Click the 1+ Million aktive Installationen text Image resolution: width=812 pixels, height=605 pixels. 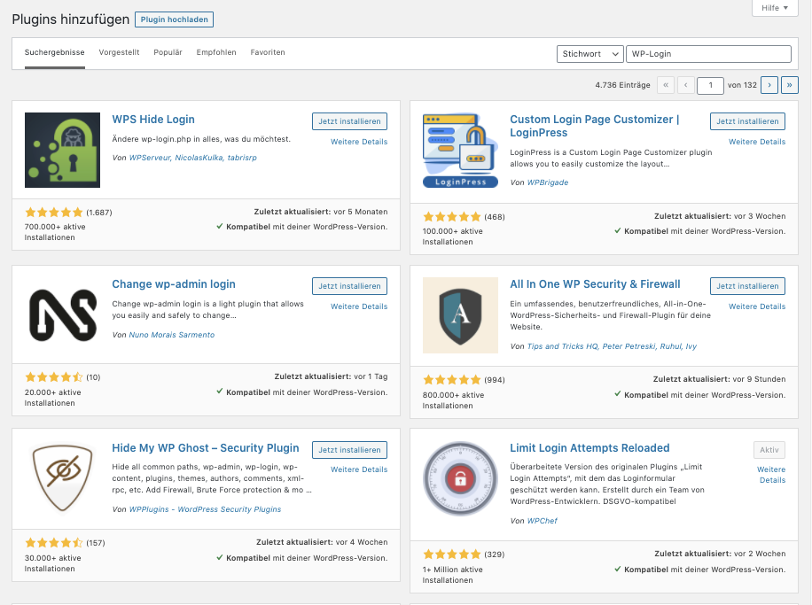coord(453,575)
